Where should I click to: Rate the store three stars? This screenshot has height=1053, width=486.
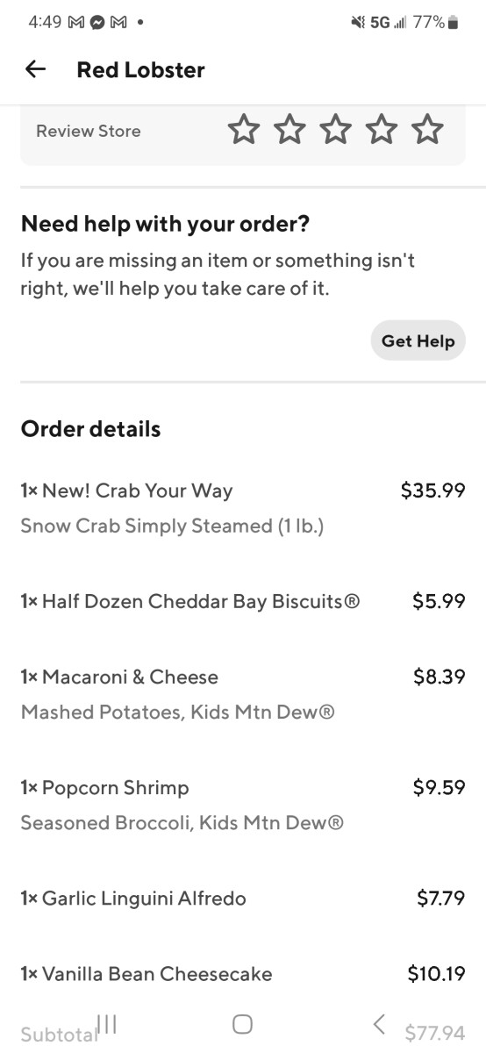point(335,130)
